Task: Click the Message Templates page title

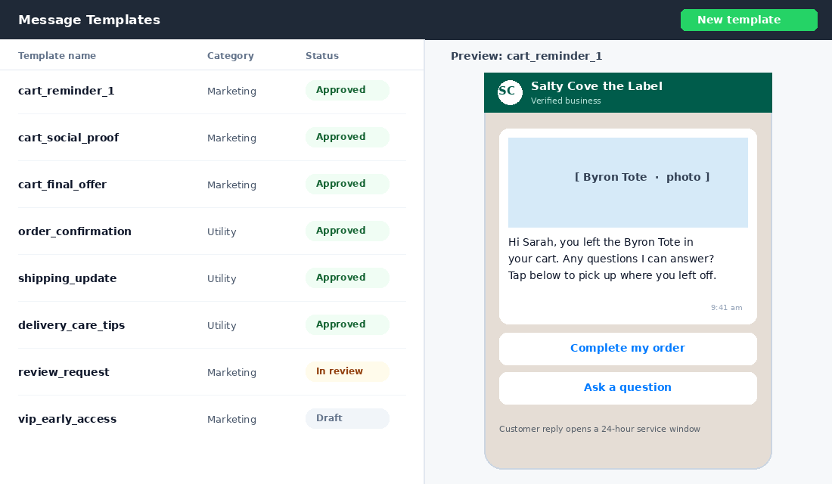Action: click(x=89, y=20)
